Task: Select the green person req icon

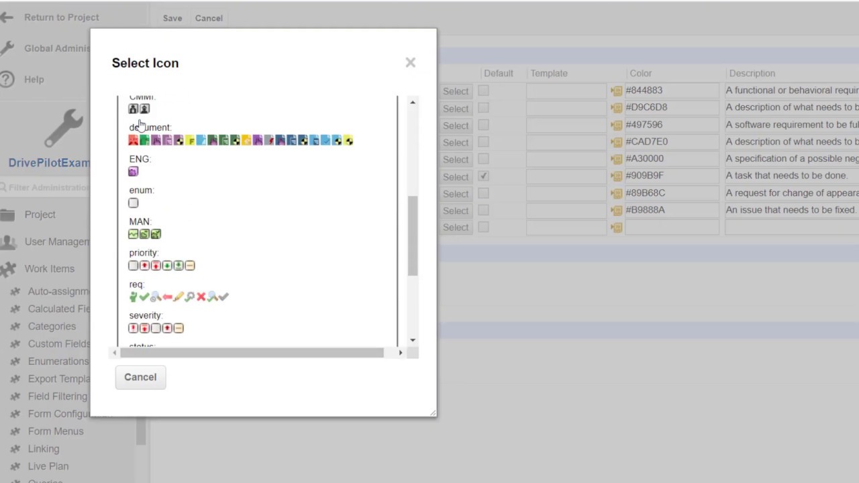Action: coord(133,297)
